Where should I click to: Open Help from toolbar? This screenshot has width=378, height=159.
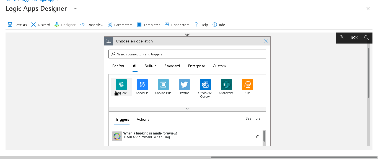coord(201,25)
